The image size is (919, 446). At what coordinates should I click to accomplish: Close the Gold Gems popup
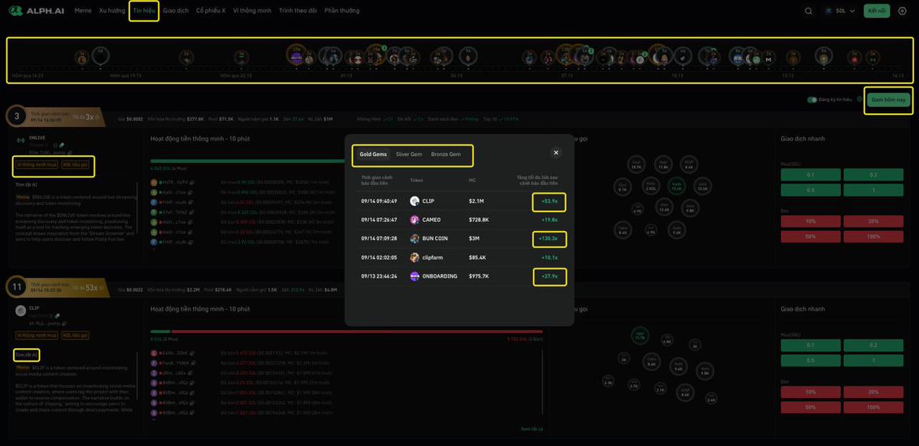(556, 152)
